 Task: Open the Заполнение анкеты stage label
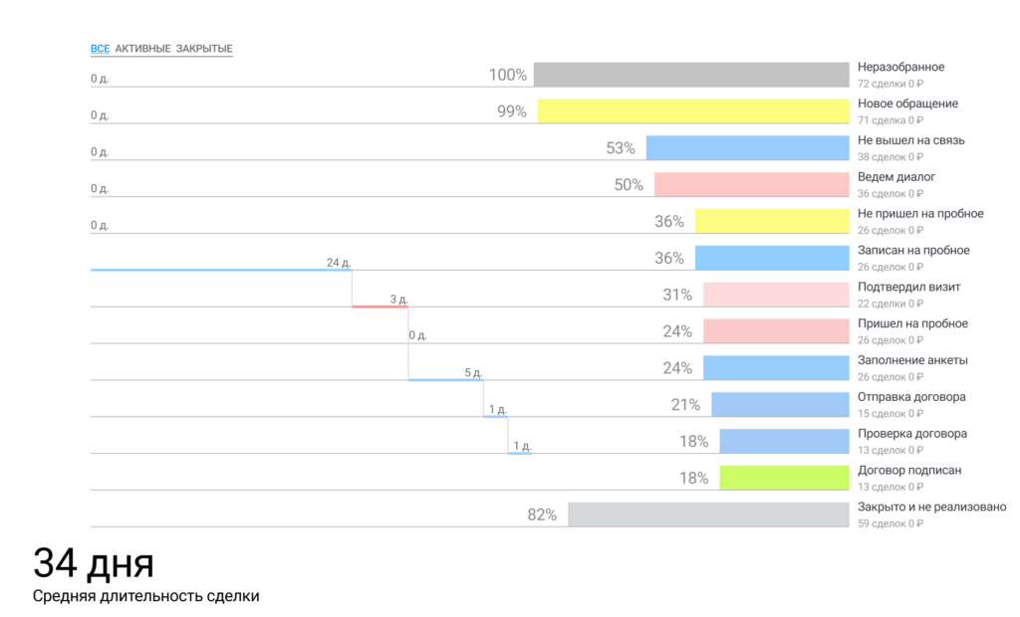912,360
